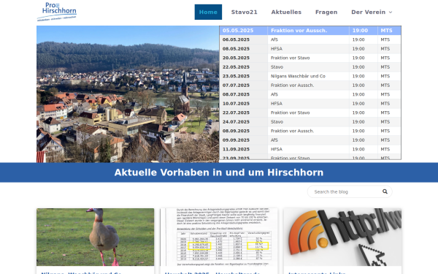Open the Fragen menu item
Image resolution: width=438 pixels, height=274 pixels.
pos(326,12)
